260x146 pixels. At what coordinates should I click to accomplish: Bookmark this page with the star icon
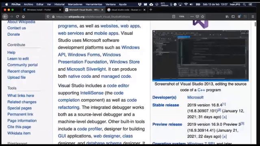[x=203, y=17]
